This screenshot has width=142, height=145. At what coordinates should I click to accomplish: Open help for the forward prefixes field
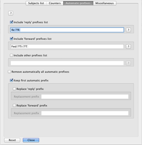pos(128,46)
